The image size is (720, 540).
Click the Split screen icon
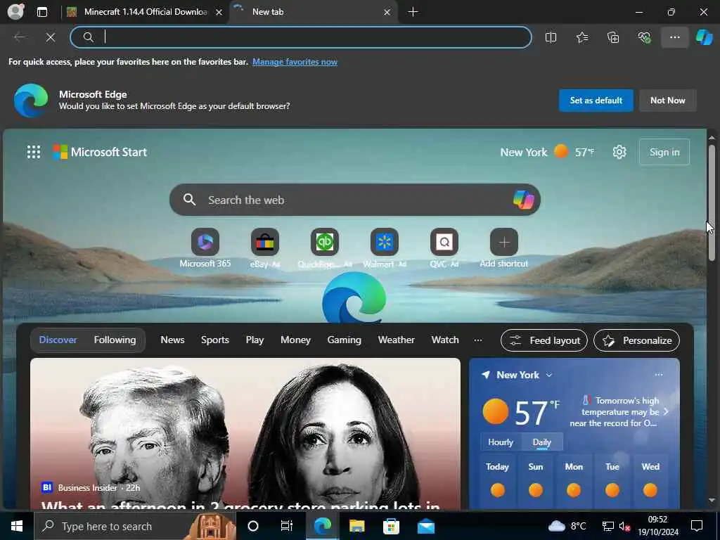click(551, 37)
